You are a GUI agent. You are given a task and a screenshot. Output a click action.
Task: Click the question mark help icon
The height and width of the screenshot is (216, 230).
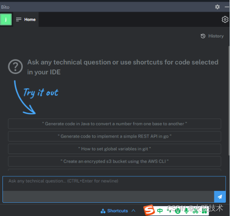tap(15, 66)
